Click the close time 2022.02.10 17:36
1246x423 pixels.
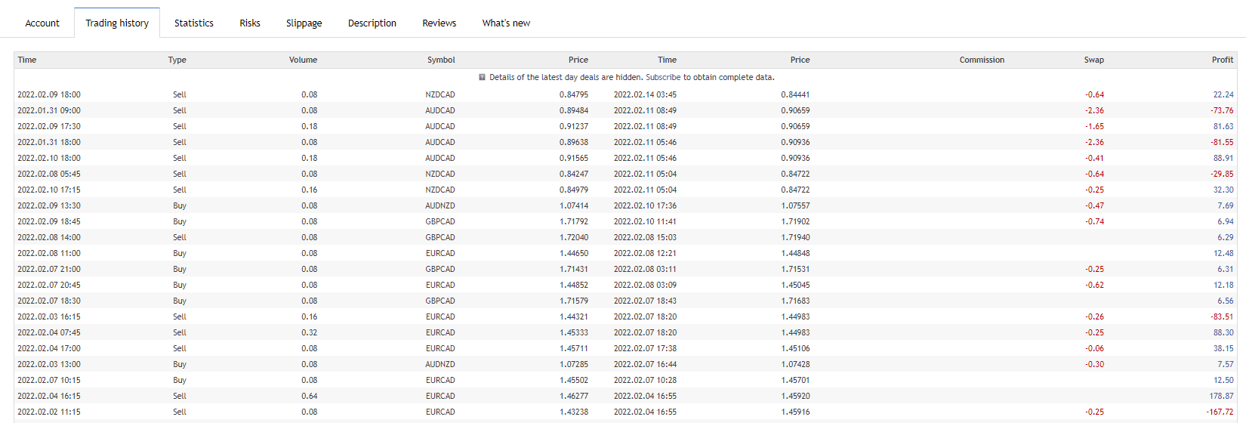click(645, 205)
